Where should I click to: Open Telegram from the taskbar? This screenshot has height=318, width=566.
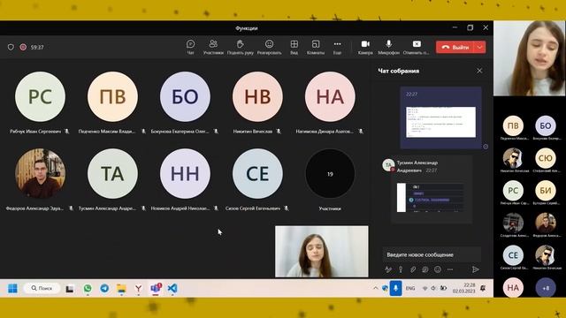[104, 289]
